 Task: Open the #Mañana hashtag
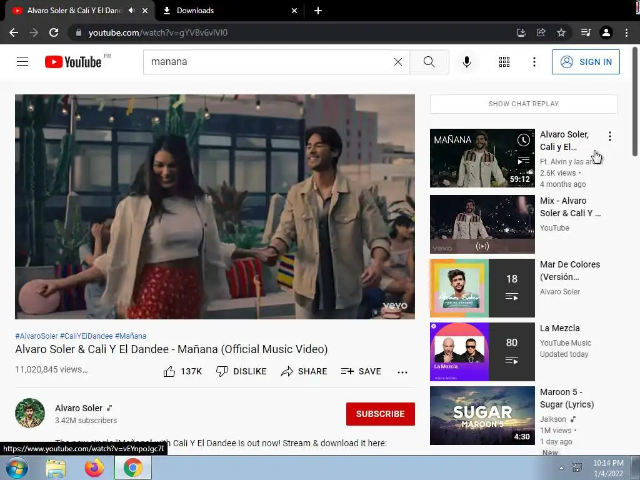pyautogui.click(x=130, y=336)
